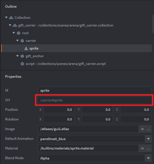
Task: Click the carrier game object cube icon
Action: click(22, 41)
